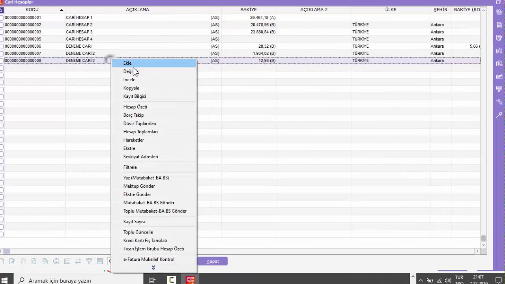The width and height of the screenshot is (505, 284).
Task: Select CARİ HESAP 4 row text
Action: point(79,39)
